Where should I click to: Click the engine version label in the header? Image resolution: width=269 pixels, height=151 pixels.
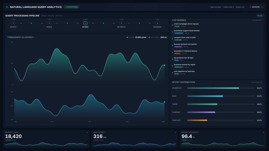pyautogui.click(x=240, y=7)
